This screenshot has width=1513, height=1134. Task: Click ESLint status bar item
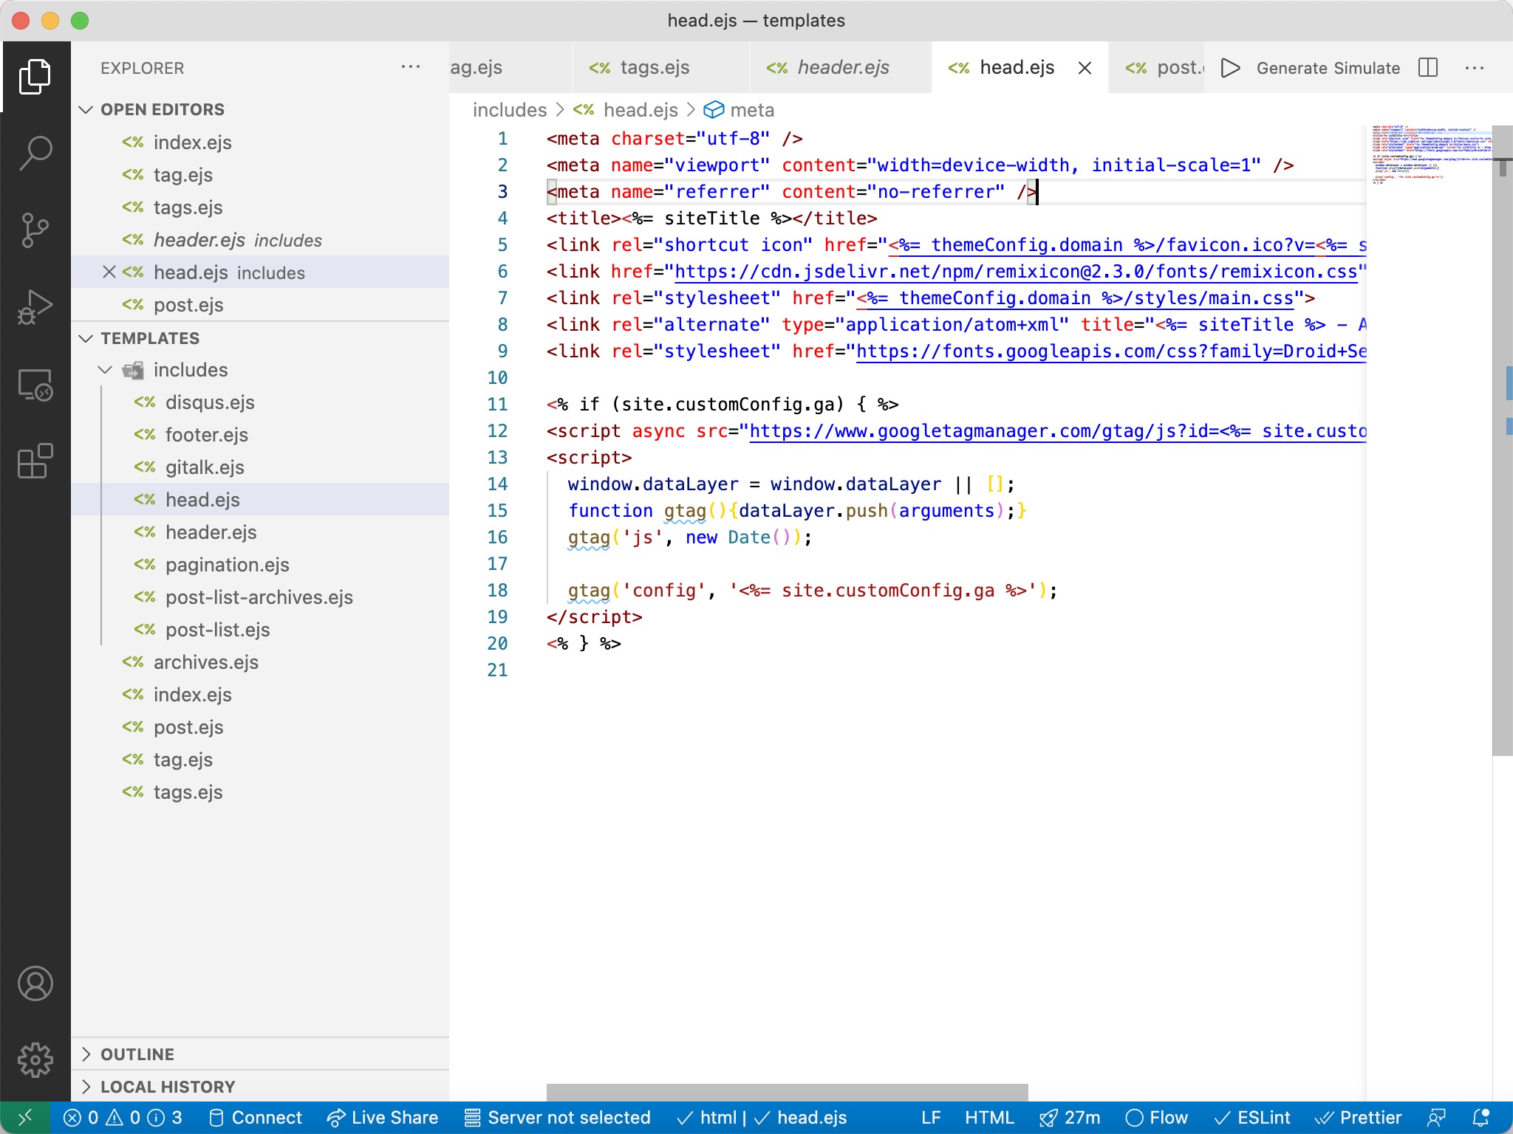[x=1252, y=1118]
